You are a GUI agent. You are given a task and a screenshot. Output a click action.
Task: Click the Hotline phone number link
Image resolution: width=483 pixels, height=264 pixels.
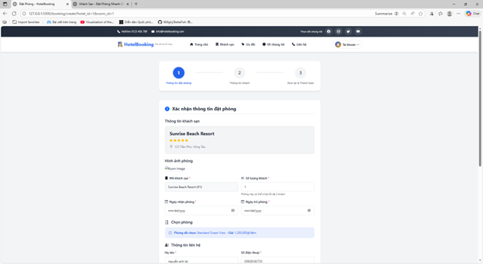click(132, 32)
